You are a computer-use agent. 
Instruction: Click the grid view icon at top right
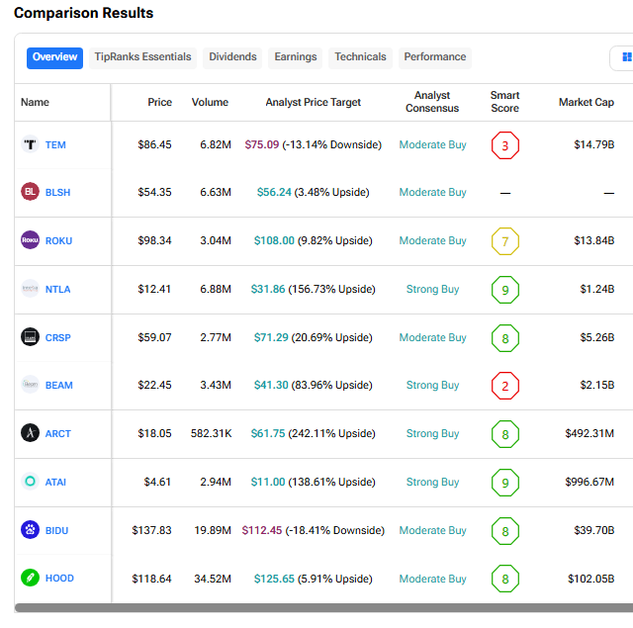tap(626, 57)
